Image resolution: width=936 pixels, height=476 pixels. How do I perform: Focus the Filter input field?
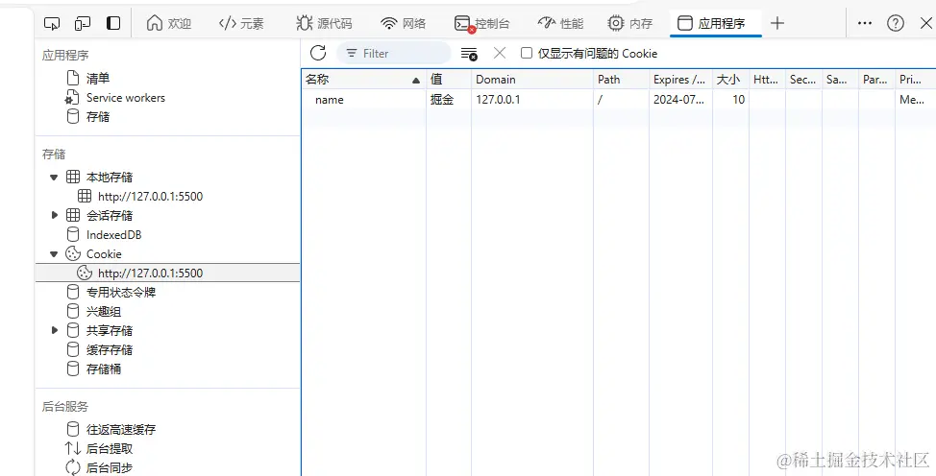pos(393,53)
